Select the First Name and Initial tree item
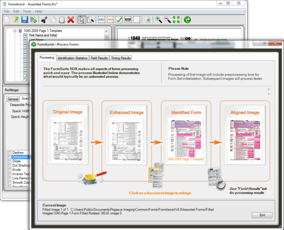The width and height of the screenshot is (284, 230). tap(43, 35)
